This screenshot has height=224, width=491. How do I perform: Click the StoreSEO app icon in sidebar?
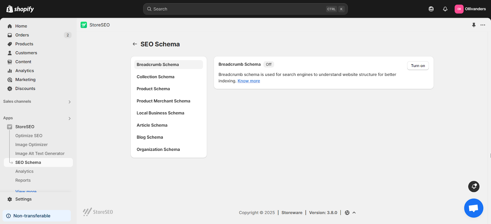10,127
